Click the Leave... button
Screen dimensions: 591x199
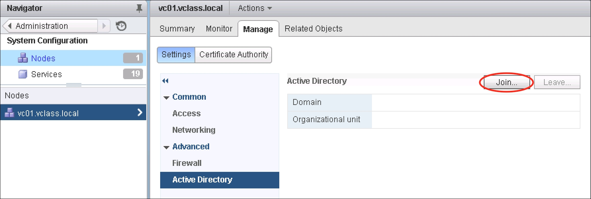click(x=557, y=82)
